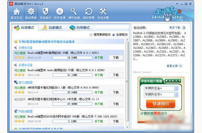Screen dimensions: 202x133
Task: Click the 19.54MB progress bar
Action: [x=72, y=58]
